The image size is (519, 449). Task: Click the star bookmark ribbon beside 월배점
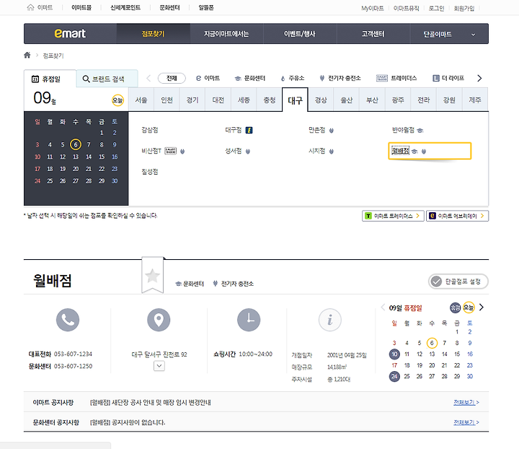coord(153,275)
